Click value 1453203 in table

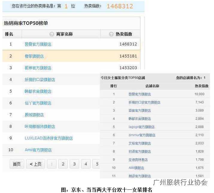pyautogui.click(x=128, y=68)
